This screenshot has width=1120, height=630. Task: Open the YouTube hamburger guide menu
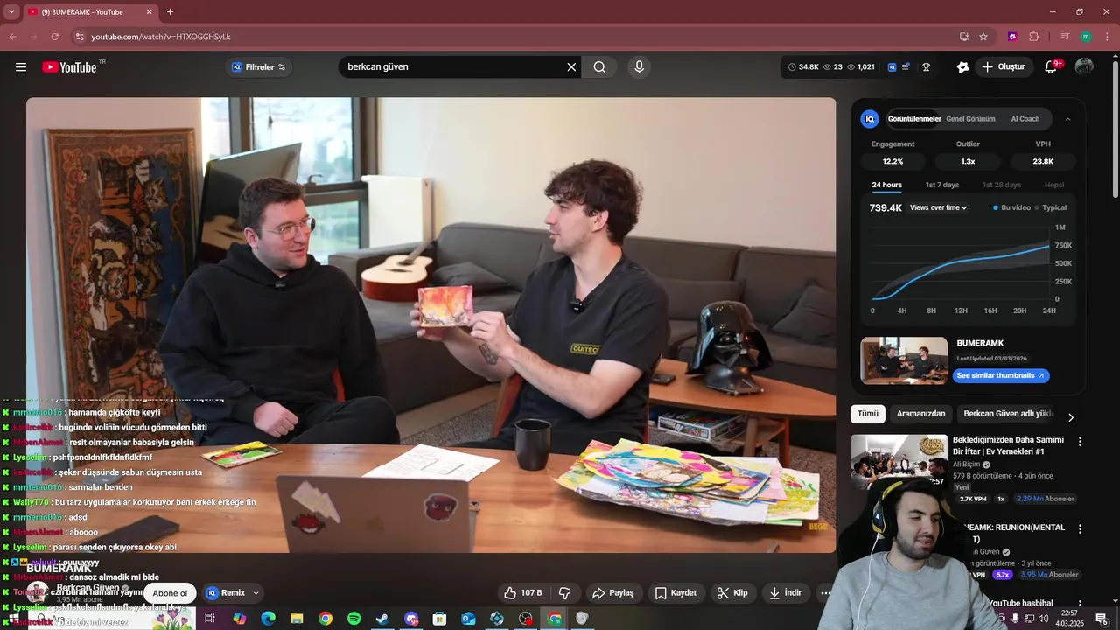coord(21,67)
